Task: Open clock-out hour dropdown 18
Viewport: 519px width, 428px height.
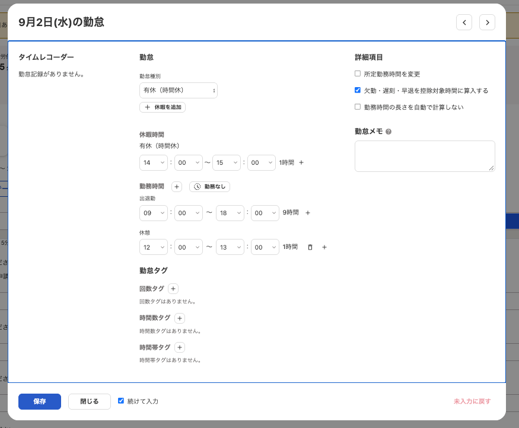Action: pyautogui.click(x=230, y=213)
